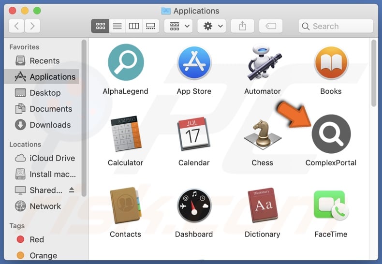The width and height of the screenshot is (382, 264).
Task: Select the Contacts app icon
Action: point(126,205)
